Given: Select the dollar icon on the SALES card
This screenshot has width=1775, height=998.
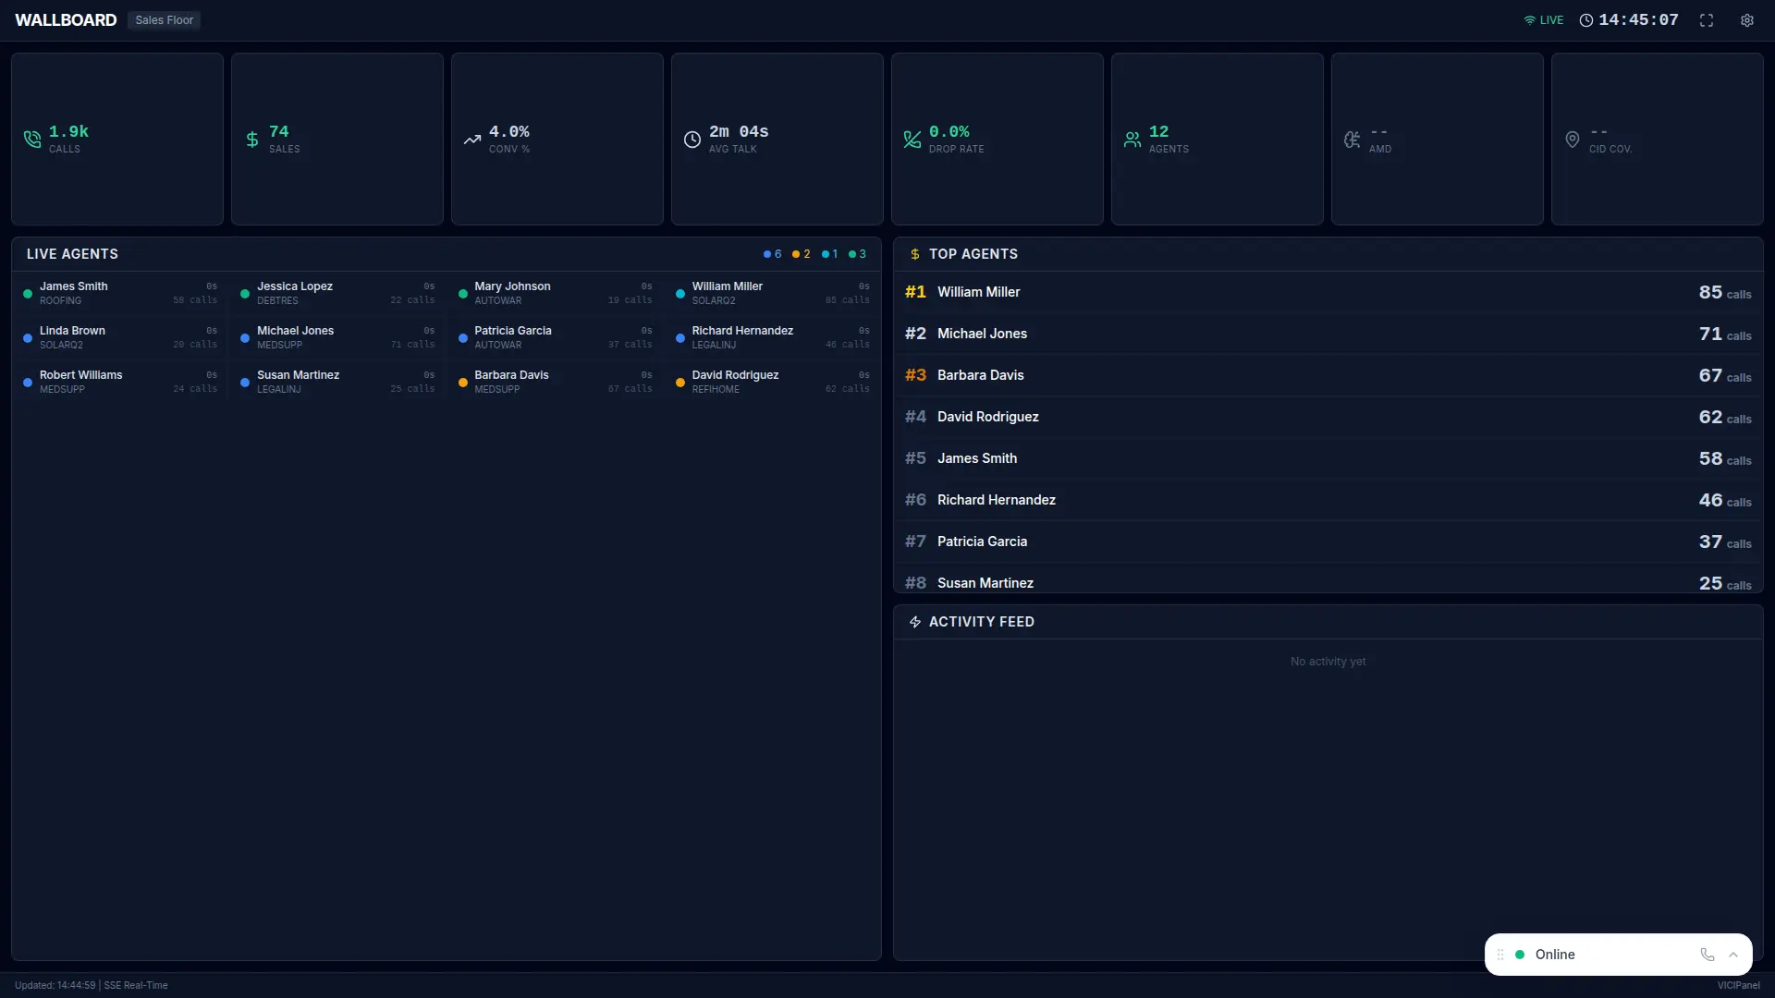Looking at the screenshot, I should coord(253,140).
